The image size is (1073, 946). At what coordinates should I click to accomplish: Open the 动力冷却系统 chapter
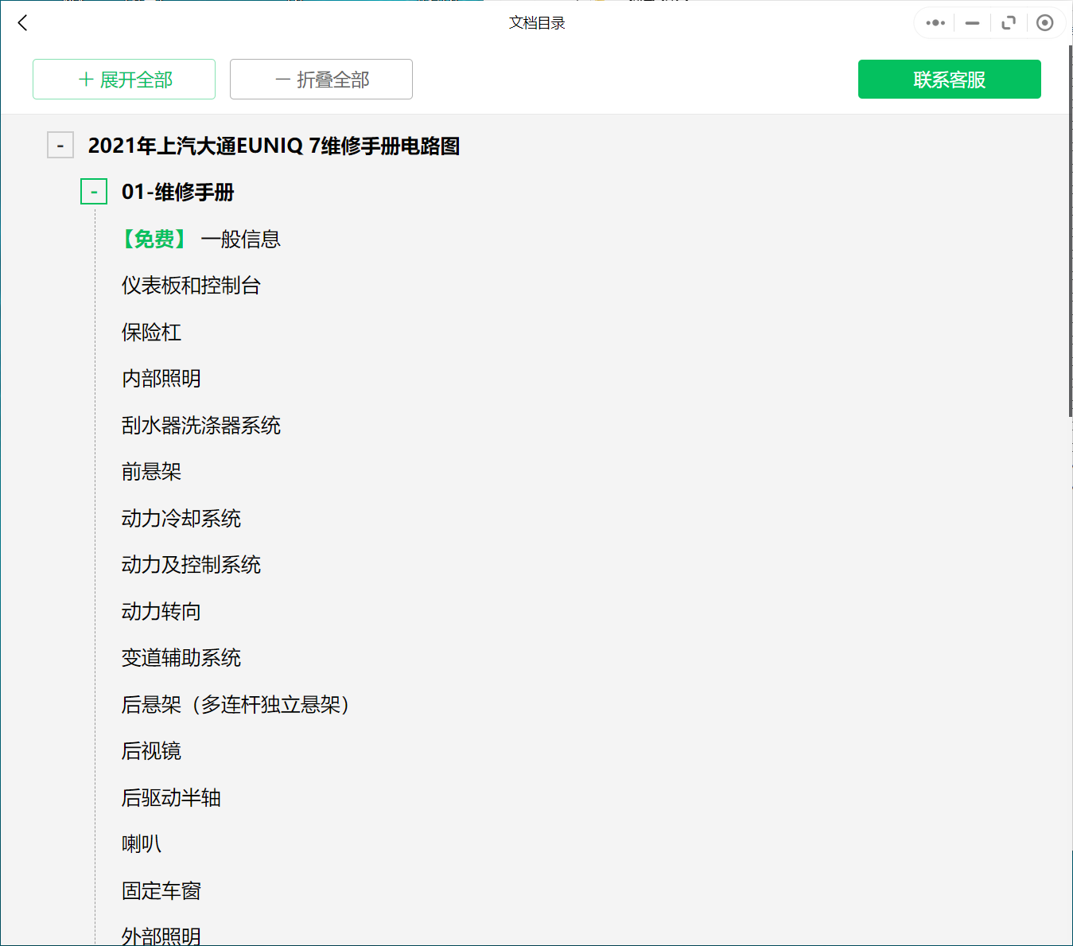point(181,518)
